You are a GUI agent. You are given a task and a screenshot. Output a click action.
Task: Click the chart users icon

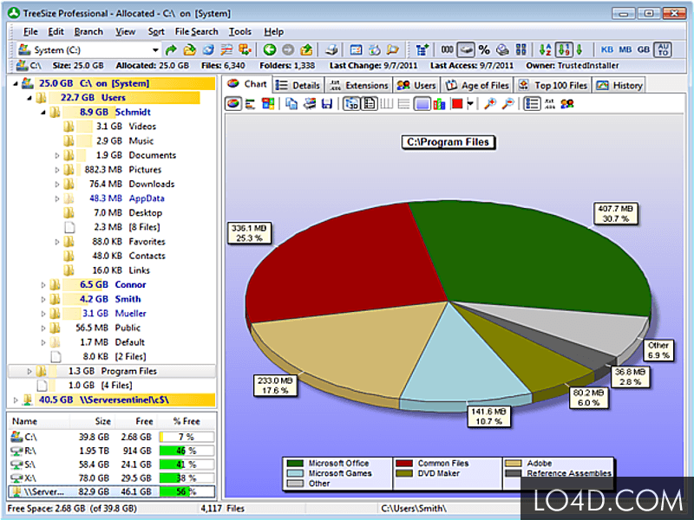[567, 104]
